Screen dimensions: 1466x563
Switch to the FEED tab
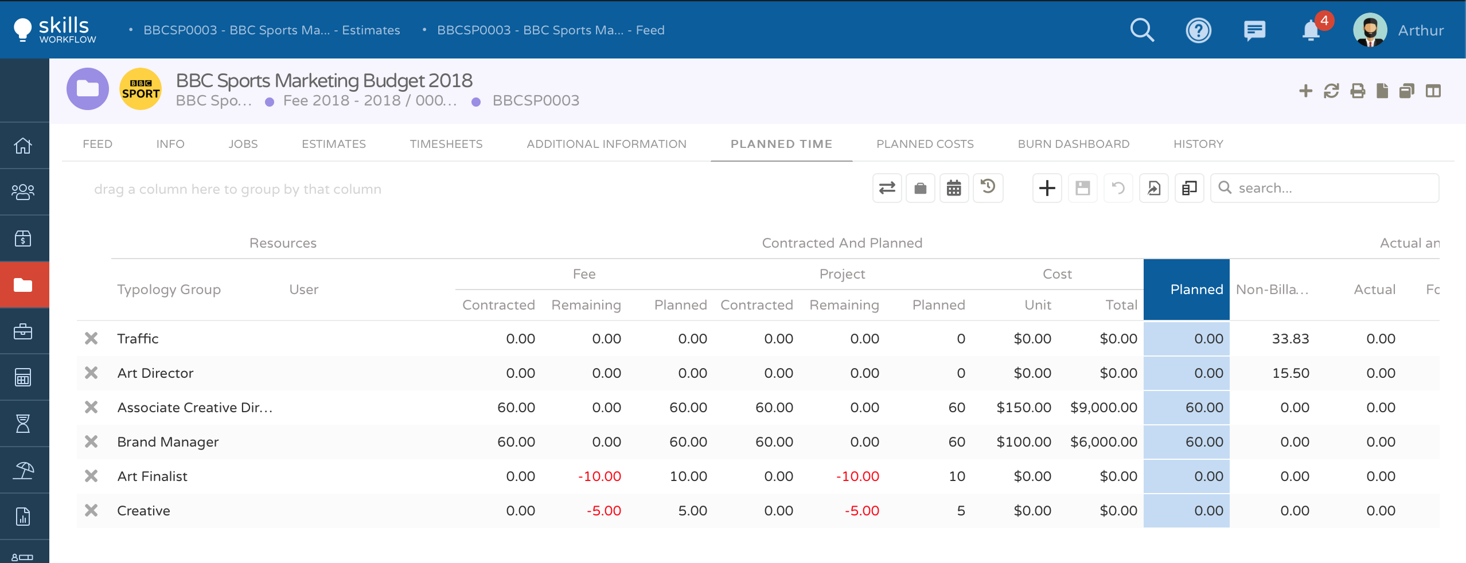tap(98, 144)
